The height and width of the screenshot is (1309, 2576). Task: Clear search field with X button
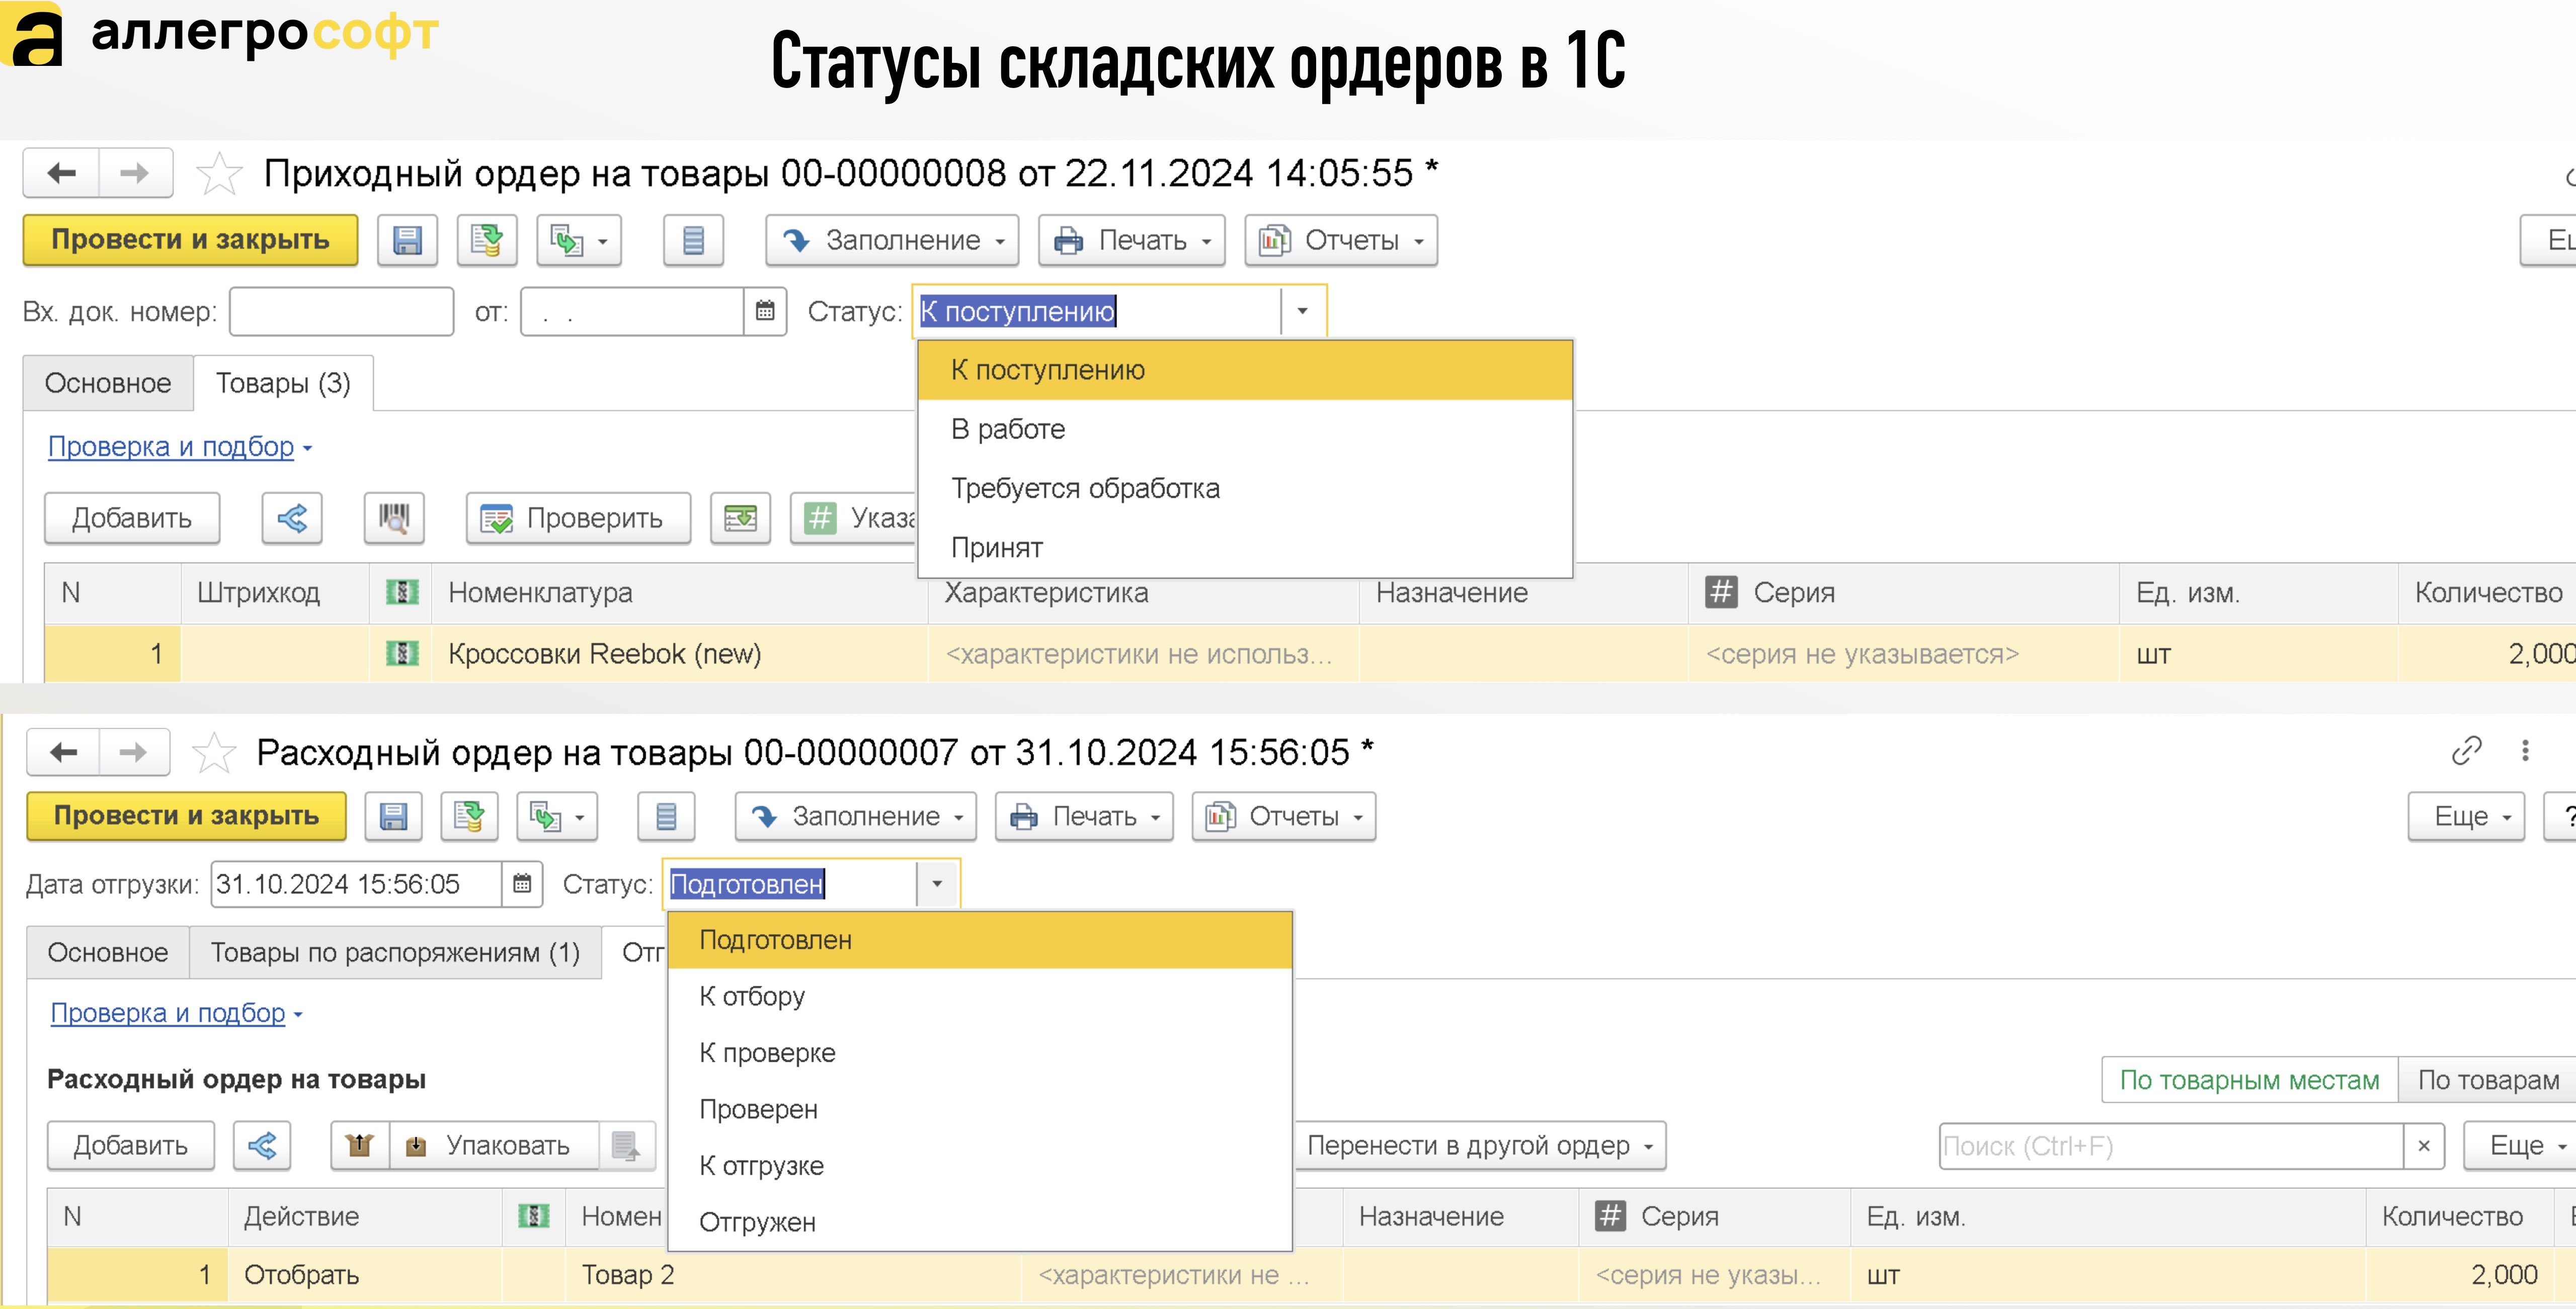[2424, 1146]
